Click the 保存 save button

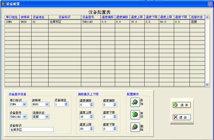[181, 105]
